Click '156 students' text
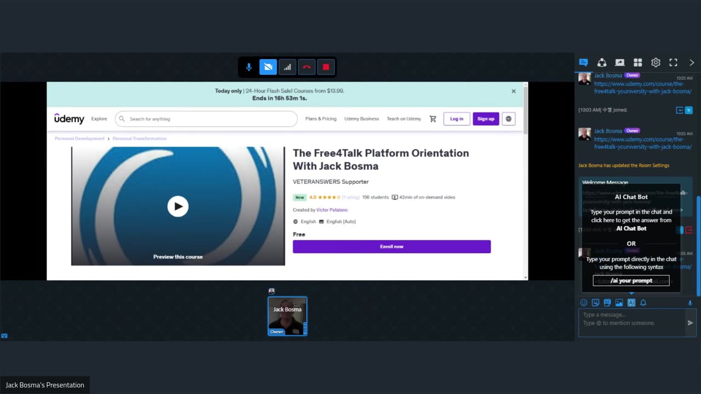The image size is (701, 394). point(375,197)
